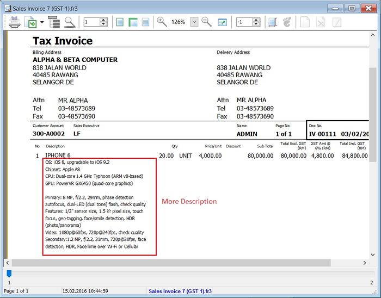This screenshot has width=381, height=298.
Task: Select the first page layout view button
Action: coord(120,22)
